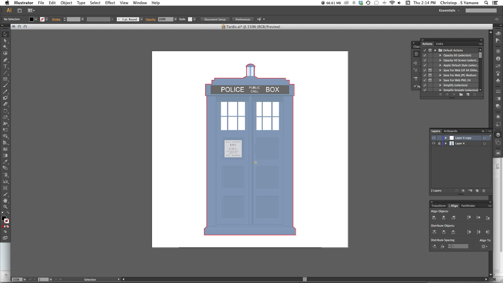The width and height of the screenshot is (503, 283).
Task: Click the stroke swatch in control bar
Action: click(42, 19)
